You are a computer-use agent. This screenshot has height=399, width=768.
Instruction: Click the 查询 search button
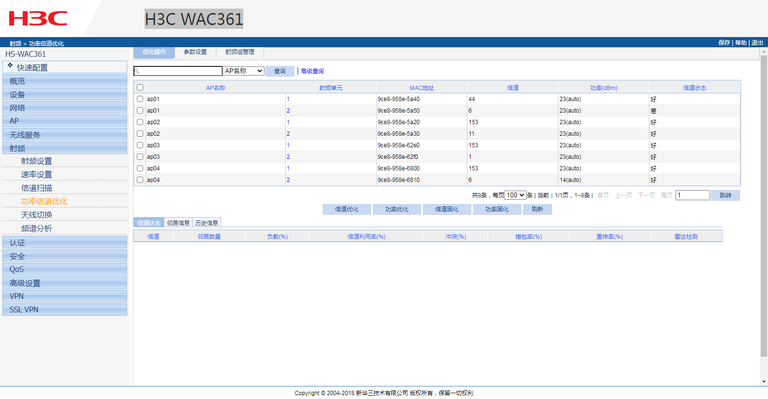click(280, 71)
